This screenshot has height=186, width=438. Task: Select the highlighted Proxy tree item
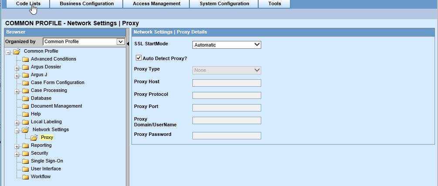click(x=47, y=137)
